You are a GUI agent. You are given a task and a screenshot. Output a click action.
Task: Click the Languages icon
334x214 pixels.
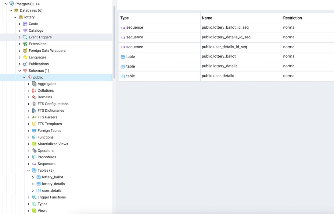click(x=25, y=57)
